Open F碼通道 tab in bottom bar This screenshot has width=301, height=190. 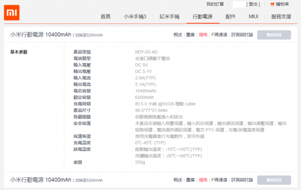[x=219, y=180]
